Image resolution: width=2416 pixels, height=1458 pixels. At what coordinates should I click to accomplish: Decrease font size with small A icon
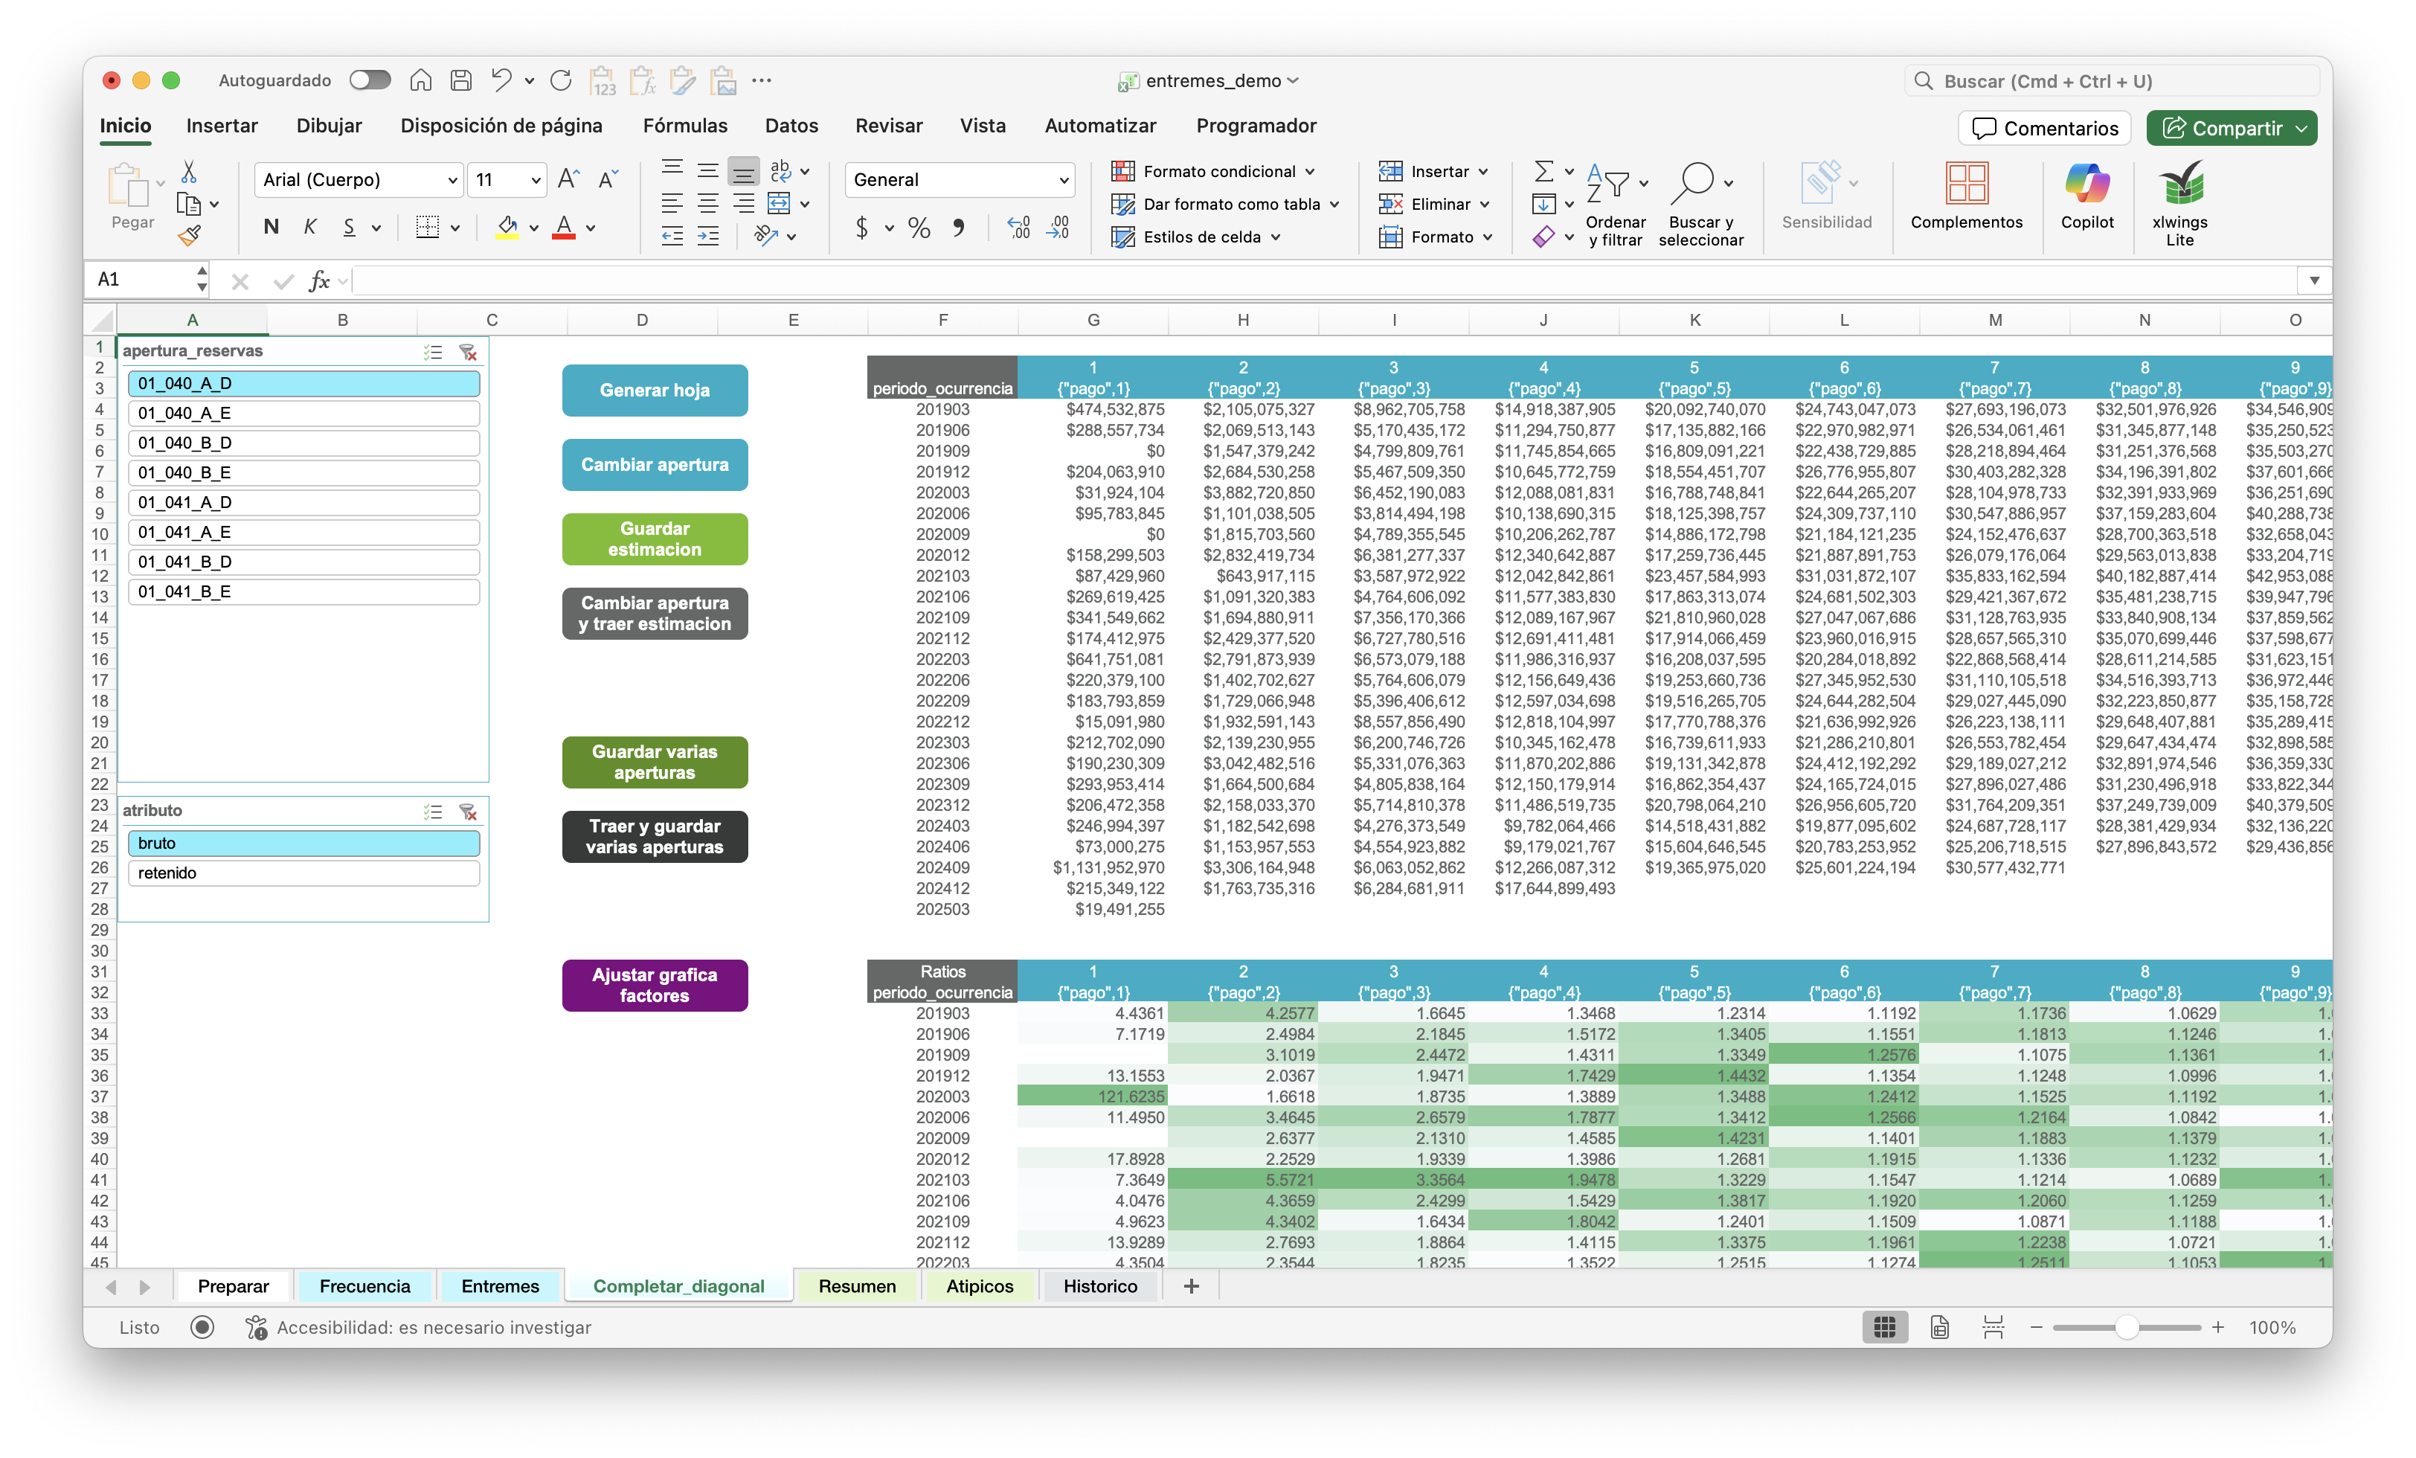click(x=608, y=179)
